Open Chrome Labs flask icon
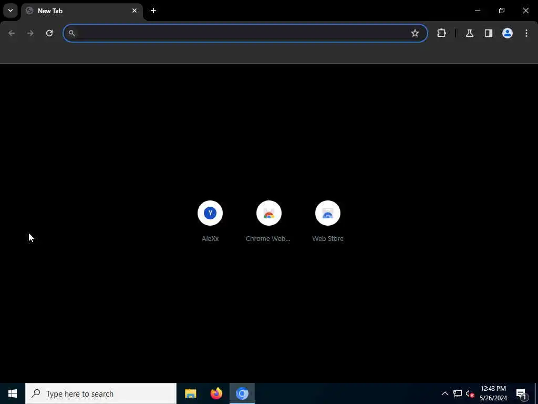538x404 pixels. point(470,33)
